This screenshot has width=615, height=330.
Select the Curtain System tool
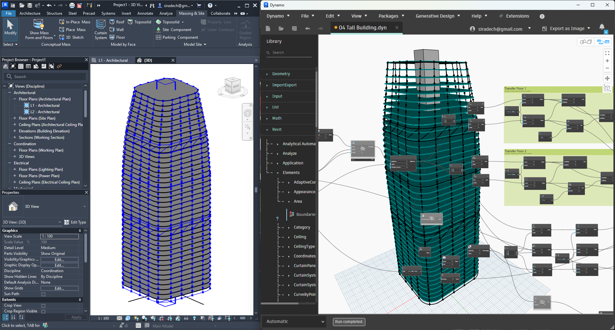(x=100, y=29)
